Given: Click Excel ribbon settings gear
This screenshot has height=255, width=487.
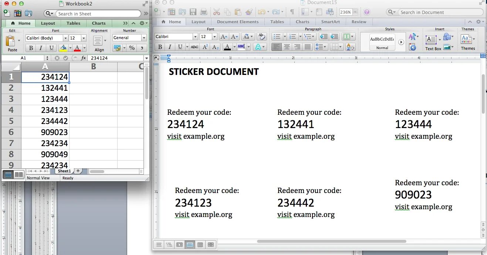Looking at the screenshot, I should pos(142,23).
